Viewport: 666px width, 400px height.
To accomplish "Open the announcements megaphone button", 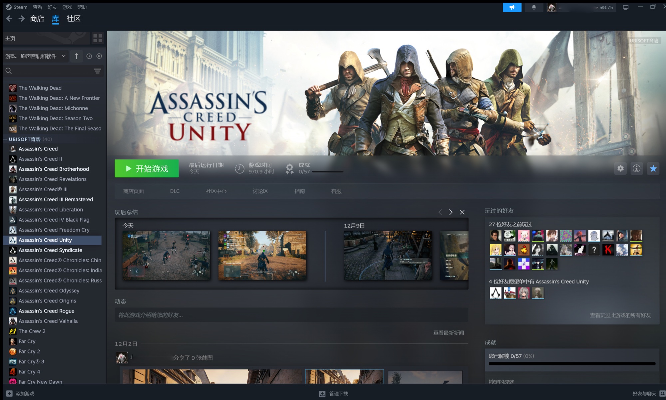I will 512,7.
